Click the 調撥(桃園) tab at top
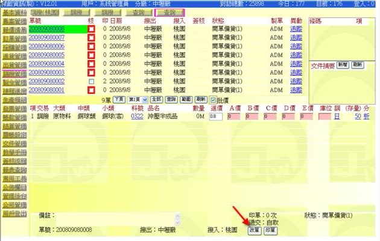Image resolution: width=380 pixels, height=241 pixels. pyautogui.click(x=44, y=12)
